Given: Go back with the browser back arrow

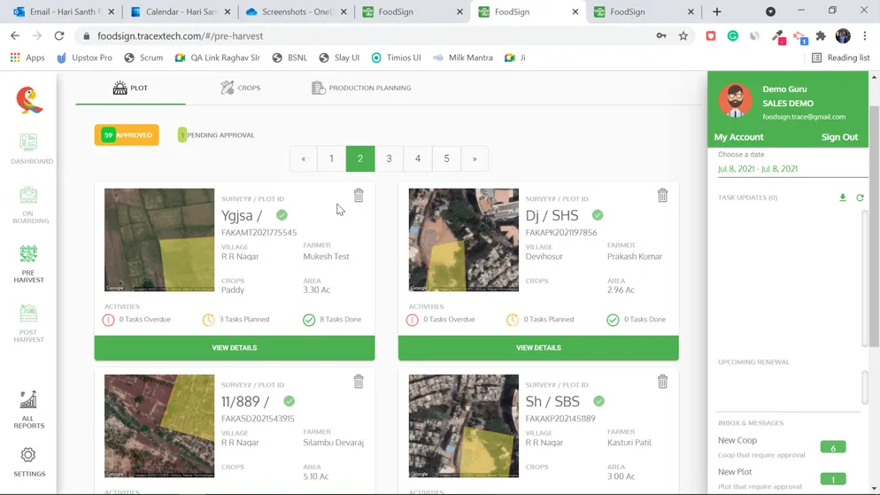Looking at the screenshot, I should (15, 36).
